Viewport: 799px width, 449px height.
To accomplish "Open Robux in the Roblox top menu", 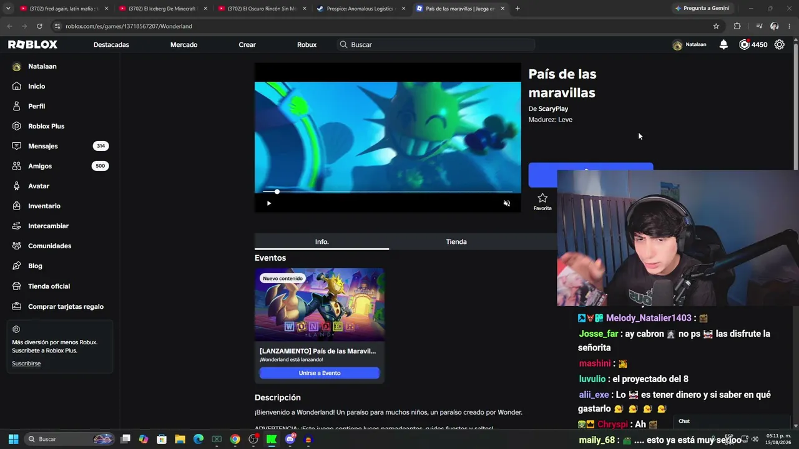I will pyautogui.click(x=306, y=45).
